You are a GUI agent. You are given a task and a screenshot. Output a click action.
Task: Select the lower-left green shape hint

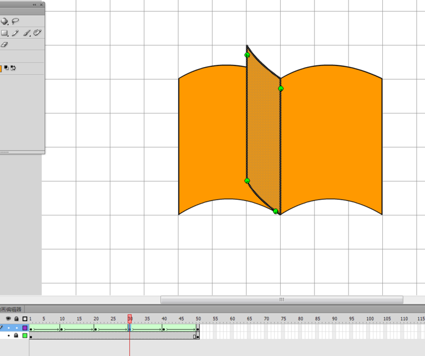click(x=247, y=180)
